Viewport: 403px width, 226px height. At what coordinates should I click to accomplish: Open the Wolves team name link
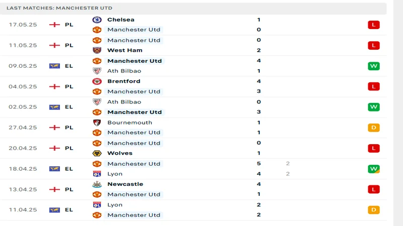[120, 153]
